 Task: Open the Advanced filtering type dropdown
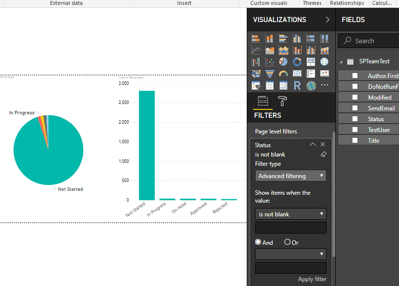tap(290, 176)
